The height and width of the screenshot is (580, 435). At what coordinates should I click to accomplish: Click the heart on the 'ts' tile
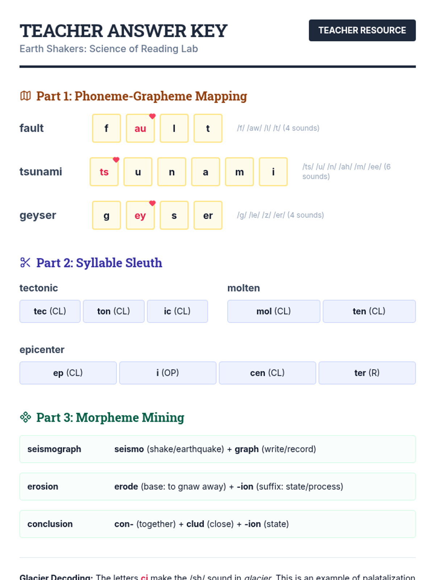pos(116,160)
